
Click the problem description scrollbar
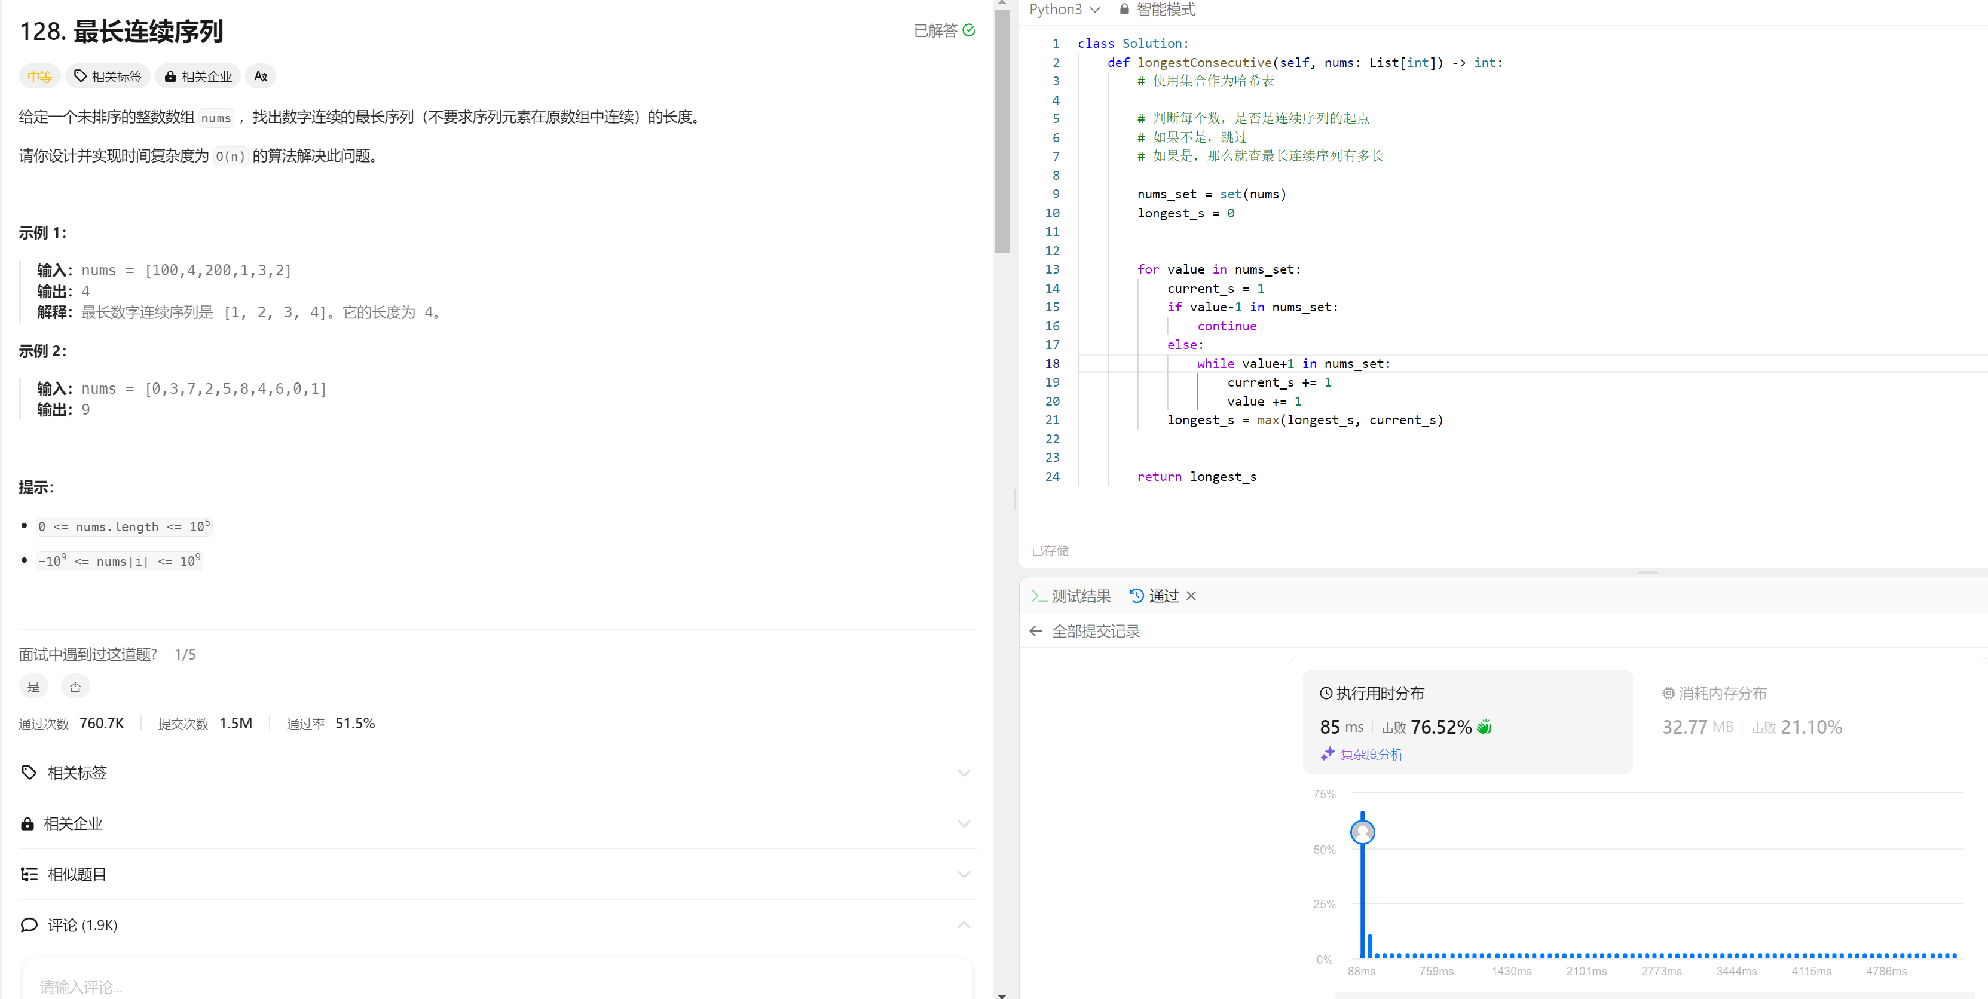(x=1002, y=131)
